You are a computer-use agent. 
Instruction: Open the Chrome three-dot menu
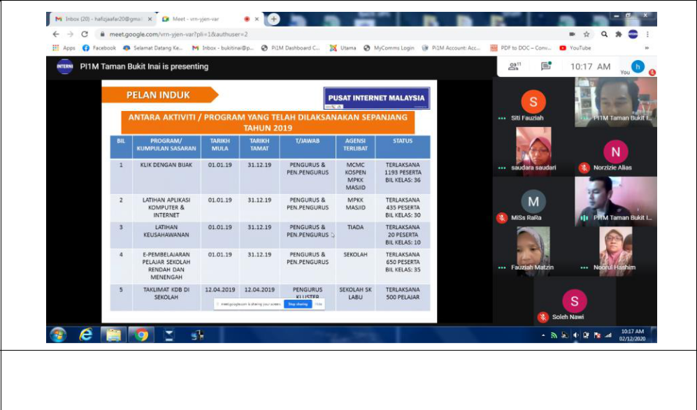[x=648, y=34]
